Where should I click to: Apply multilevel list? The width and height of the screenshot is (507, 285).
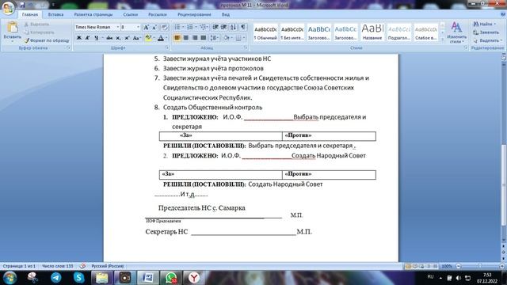click(203, 27)
